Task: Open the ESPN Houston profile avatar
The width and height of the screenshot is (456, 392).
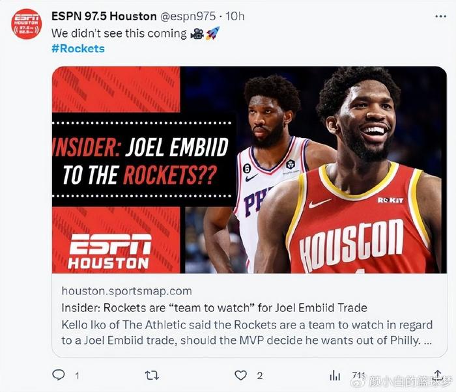Action: pos(27,24)
